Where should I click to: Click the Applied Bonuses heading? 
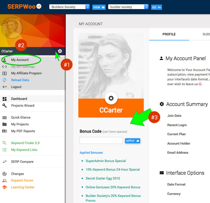click(x=91, y=153)
